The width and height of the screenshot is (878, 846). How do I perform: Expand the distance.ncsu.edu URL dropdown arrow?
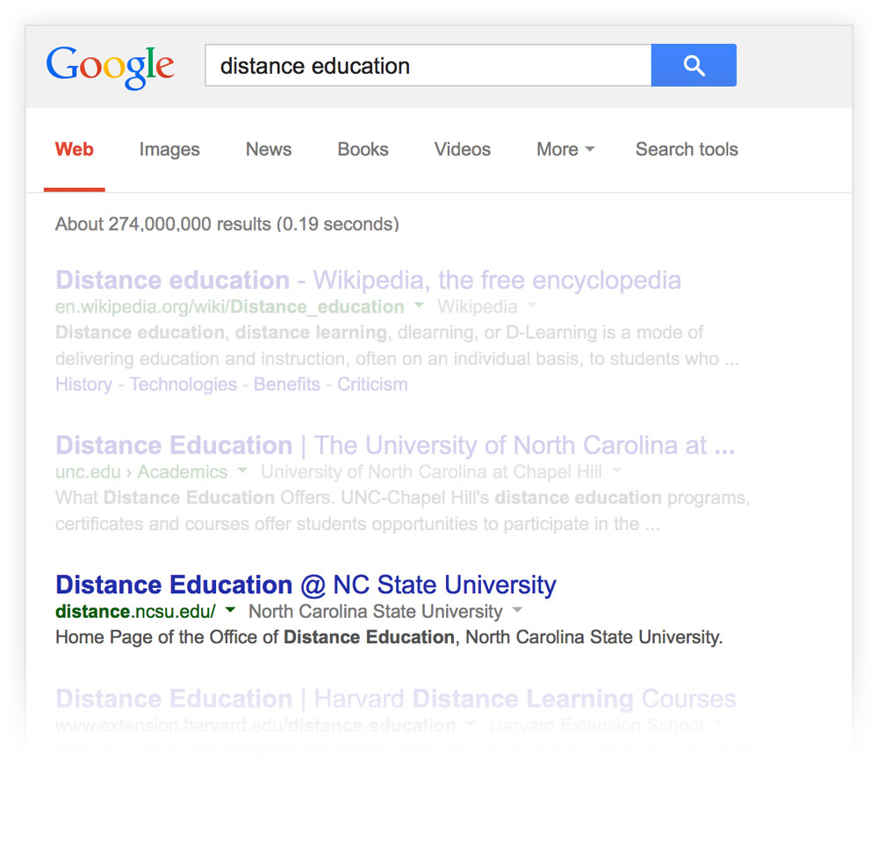[230, 610]
